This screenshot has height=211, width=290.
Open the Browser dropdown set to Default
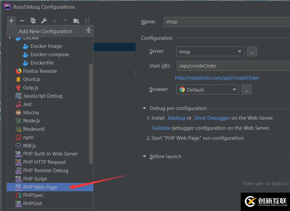coord(207,90)
